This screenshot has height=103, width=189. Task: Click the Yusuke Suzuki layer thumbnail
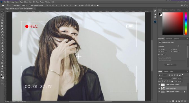point(163,88)
